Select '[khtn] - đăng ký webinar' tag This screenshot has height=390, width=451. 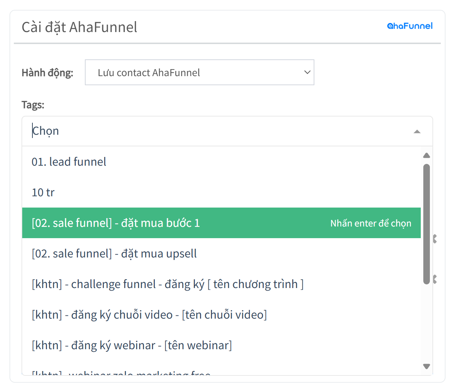221,345
